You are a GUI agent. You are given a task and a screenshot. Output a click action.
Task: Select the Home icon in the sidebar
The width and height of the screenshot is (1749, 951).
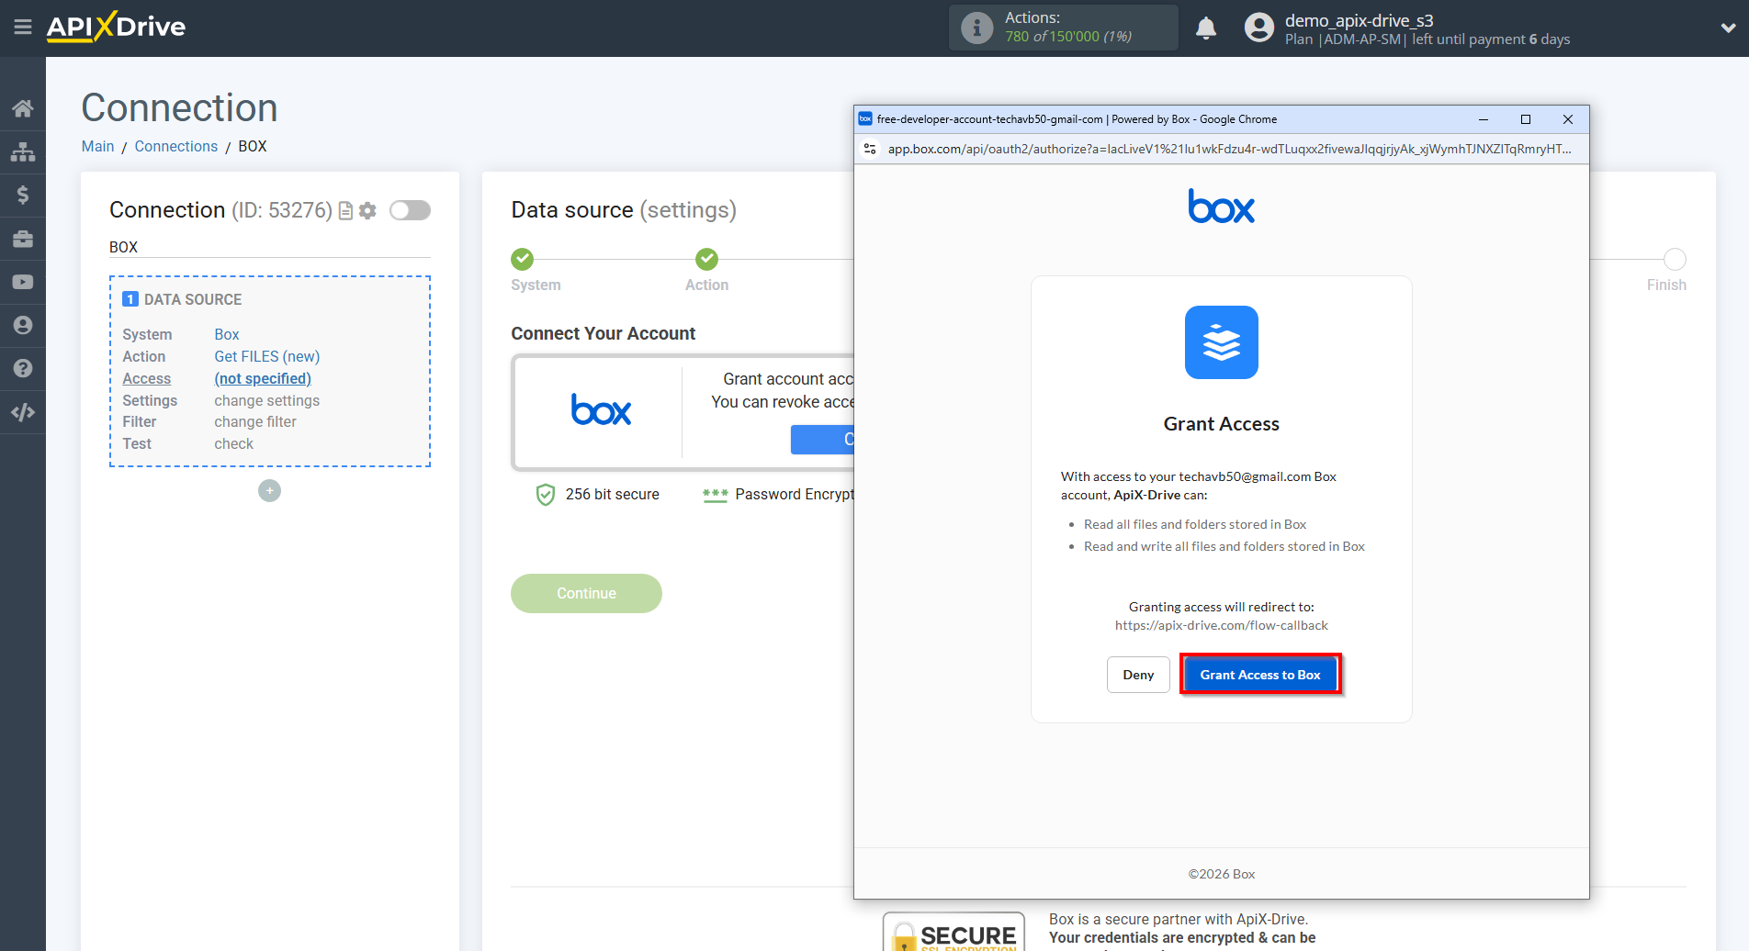23,107
